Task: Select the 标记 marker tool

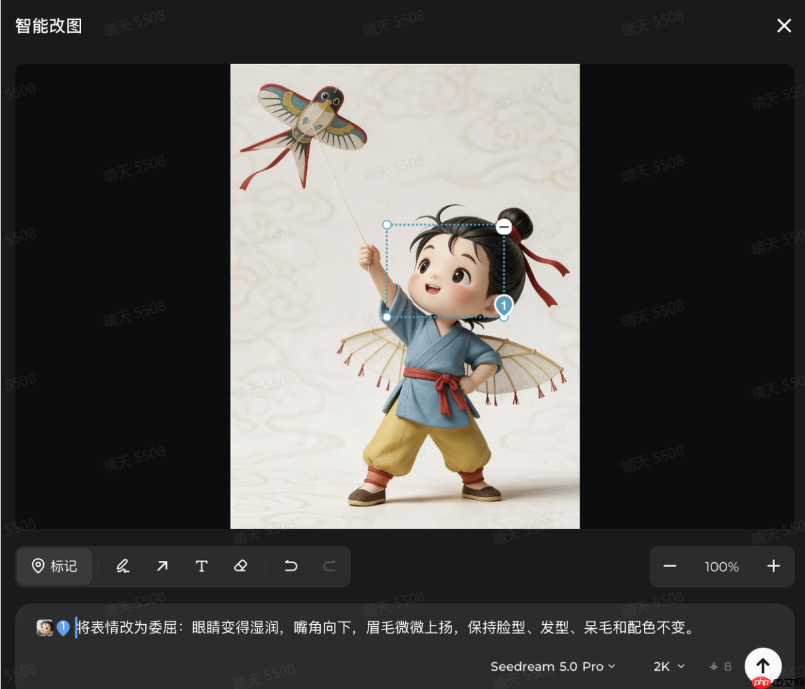Action: point(54,566)
